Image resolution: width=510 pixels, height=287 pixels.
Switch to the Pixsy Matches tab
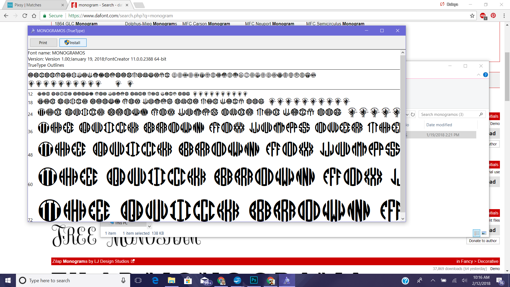click(35, 5)
